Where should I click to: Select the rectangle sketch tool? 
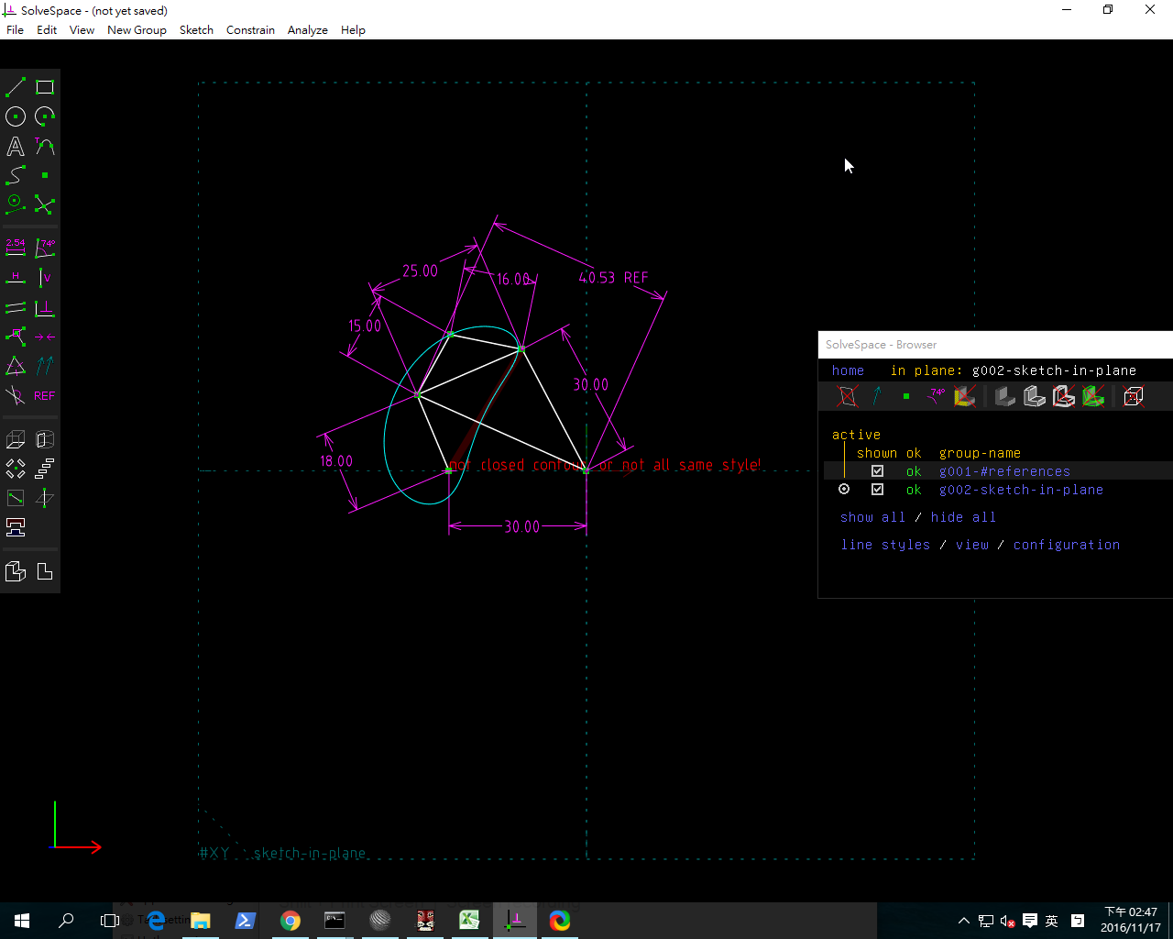[45, 88]
